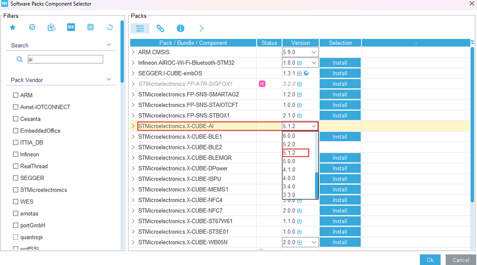The image size is (477, 265).
Task: Select version 5.2.0 from the dropdown list
Action: click(299, 144)
